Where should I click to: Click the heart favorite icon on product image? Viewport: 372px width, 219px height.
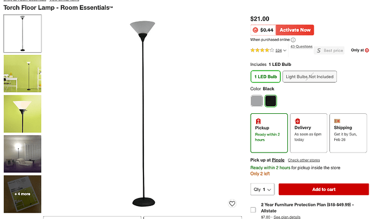pos(232,204)
